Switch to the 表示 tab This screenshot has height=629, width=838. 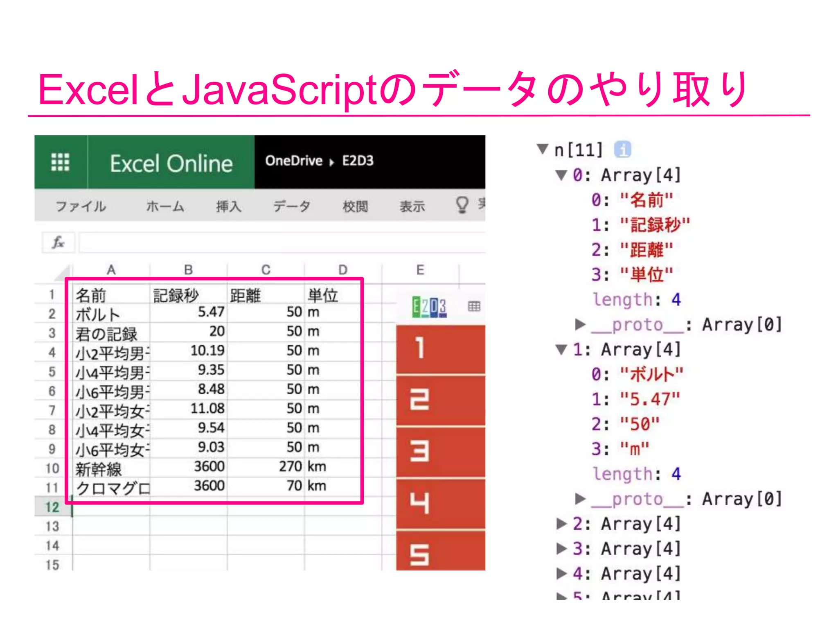pos(412,206)
